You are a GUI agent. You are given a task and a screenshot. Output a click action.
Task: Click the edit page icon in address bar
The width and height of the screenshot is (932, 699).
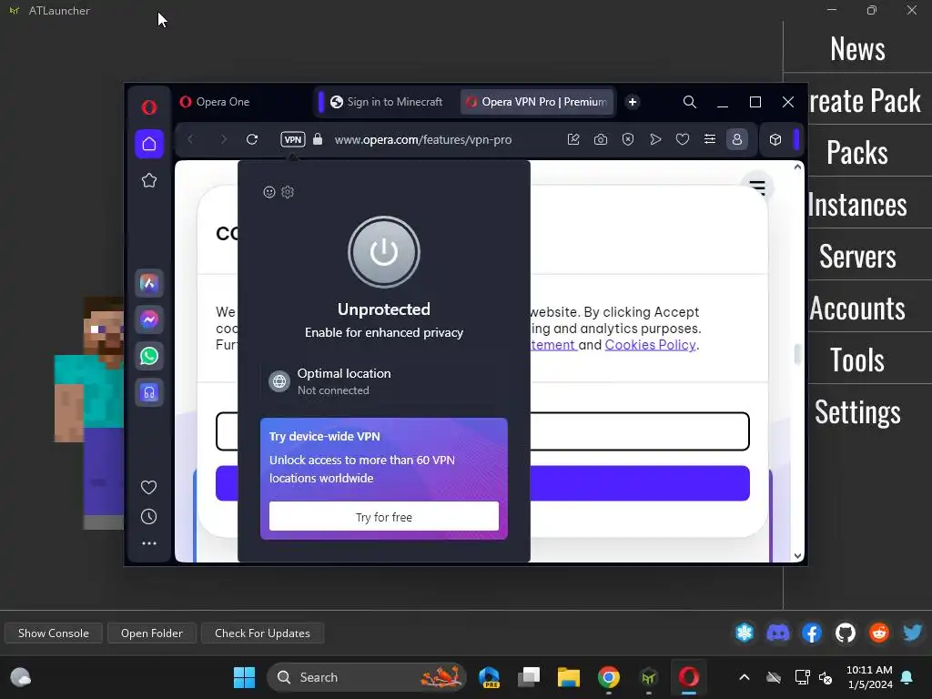click(x=573, y=139)
